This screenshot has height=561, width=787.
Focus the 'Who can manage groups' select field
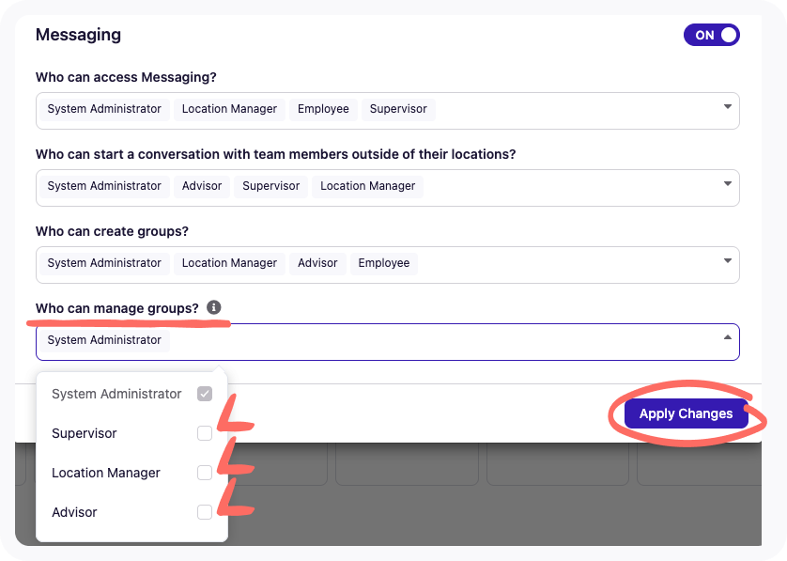[x=388, y=342]
